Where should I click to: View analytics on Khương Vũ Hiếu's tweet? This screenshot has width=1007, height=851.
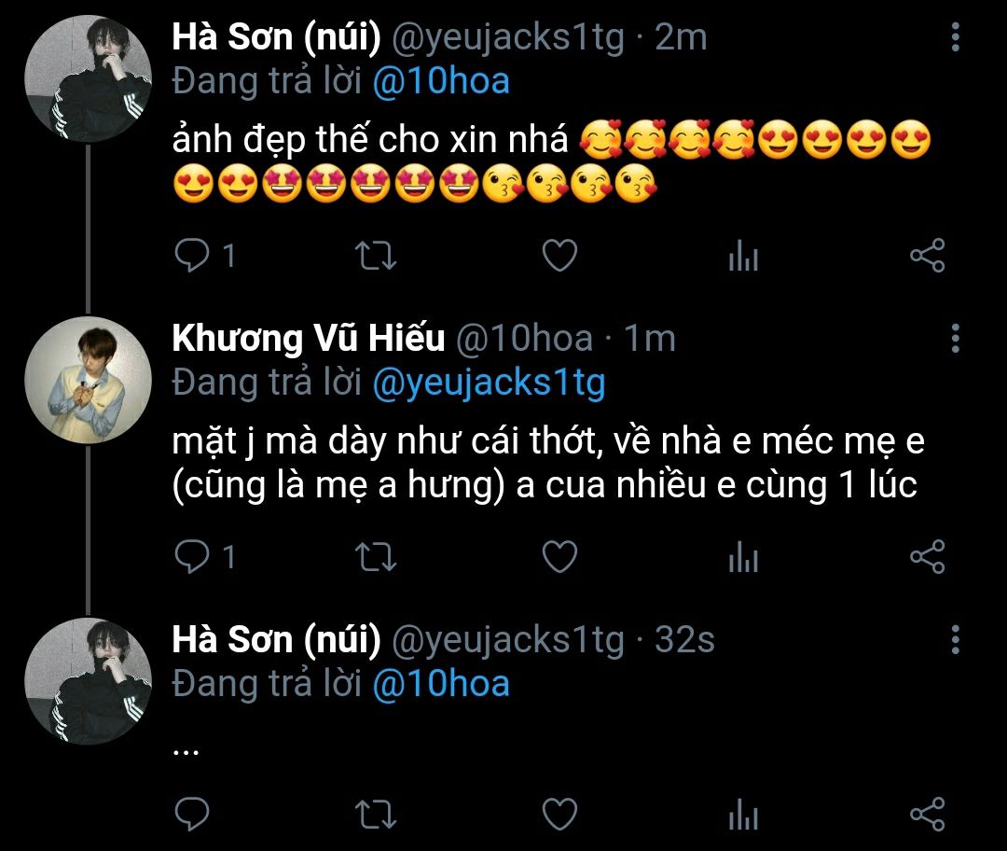(743, 558)
